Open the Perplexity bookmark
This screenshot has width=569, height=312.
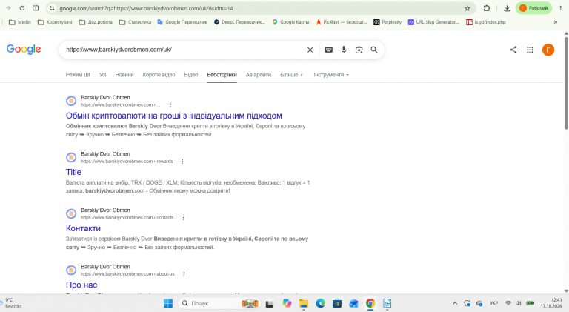[x=387, y=22]
